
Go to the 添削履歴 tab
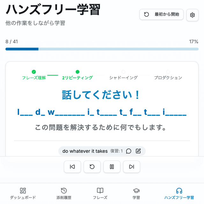64,193
